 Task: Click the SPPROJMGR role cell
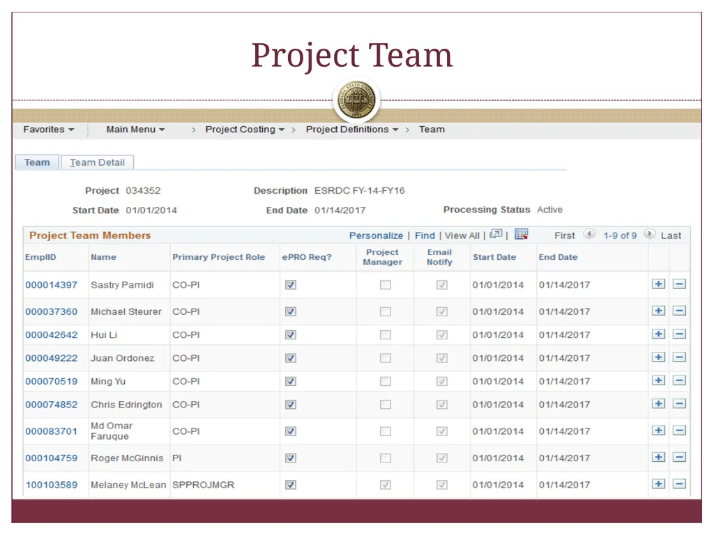203,485
